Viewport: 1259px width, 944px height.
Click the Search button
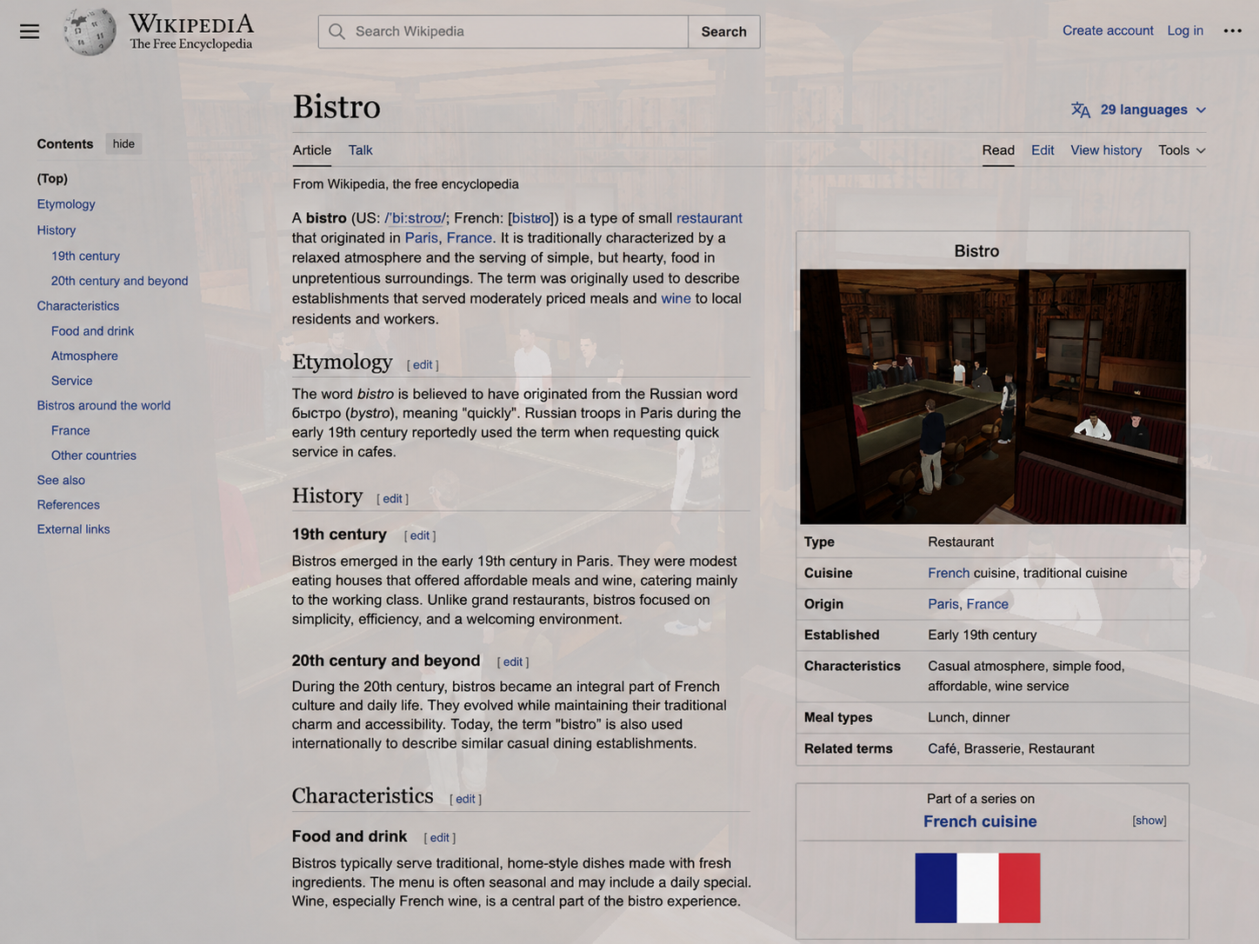point(724,31)
